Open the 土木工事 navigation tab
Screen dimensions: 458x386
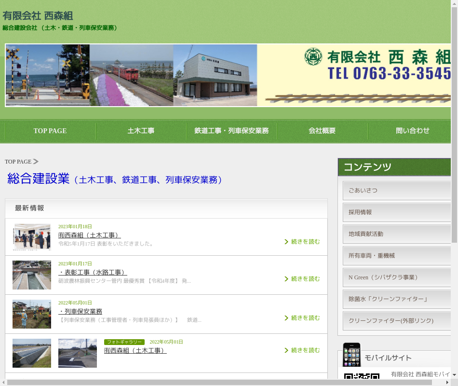pyautogui.click(x=141, y=131)
